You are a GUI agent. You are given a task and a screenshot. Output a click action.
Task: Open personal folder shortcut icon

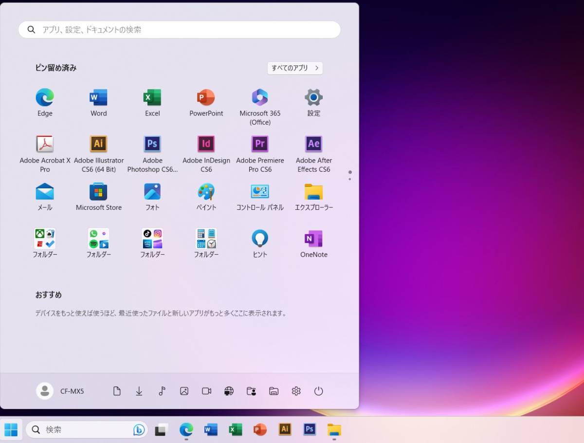click(251, 391)
